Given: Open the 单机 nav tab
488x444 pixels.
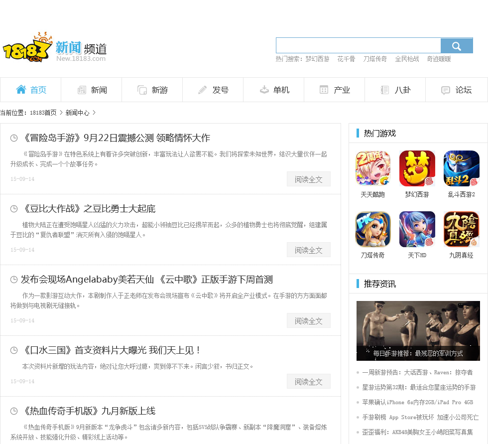Looking at the screenshot, I should [273, 90].
